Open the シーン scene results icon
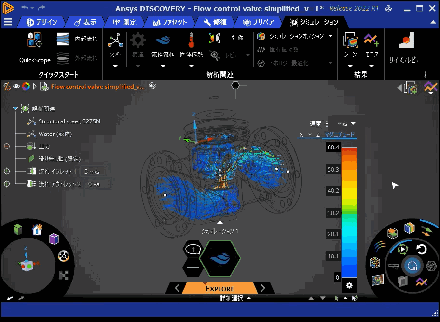Image resolution: width=440 pixels, height=322 pixels. pyautogui.click(x=350, y=40)
